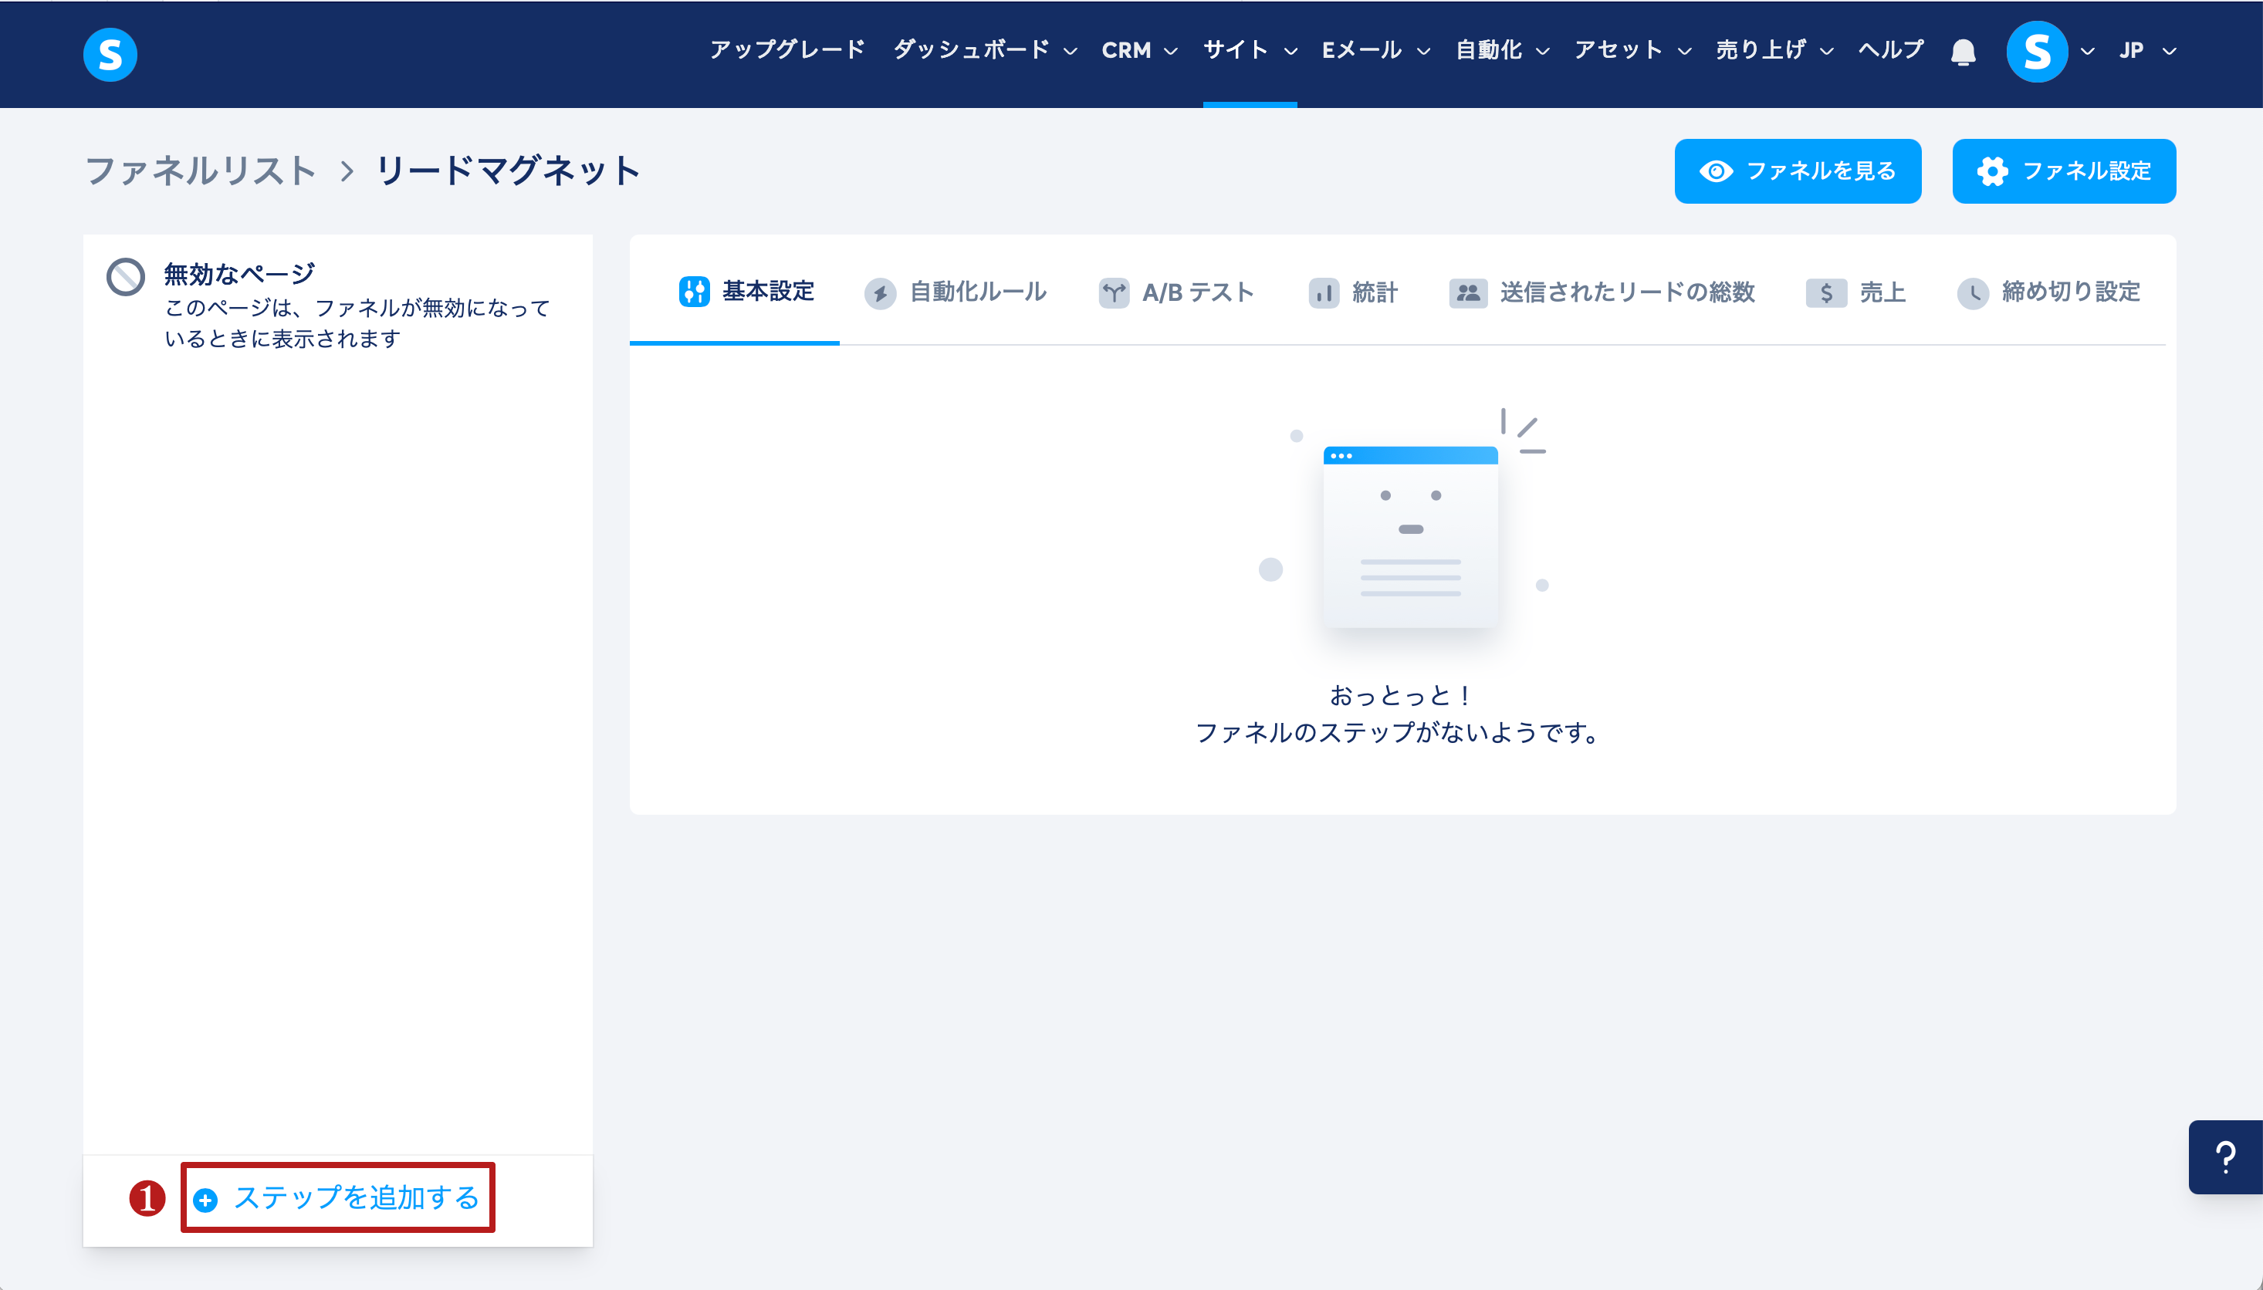Click the gear icon in ファネル設定
The image size is (2263, 1290).
(1992, 171)
